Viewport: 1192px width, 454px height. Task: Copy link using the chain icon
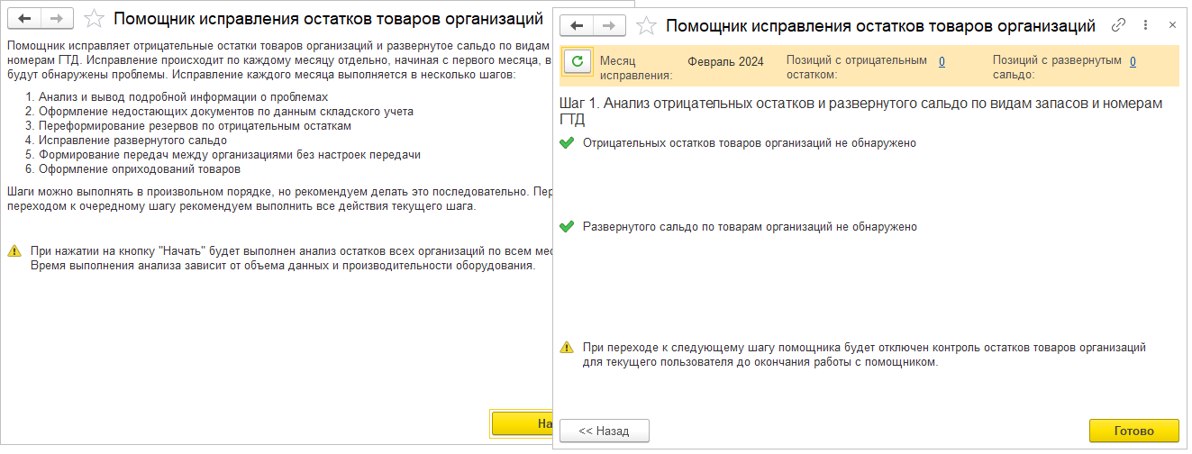click(1119, 25)
